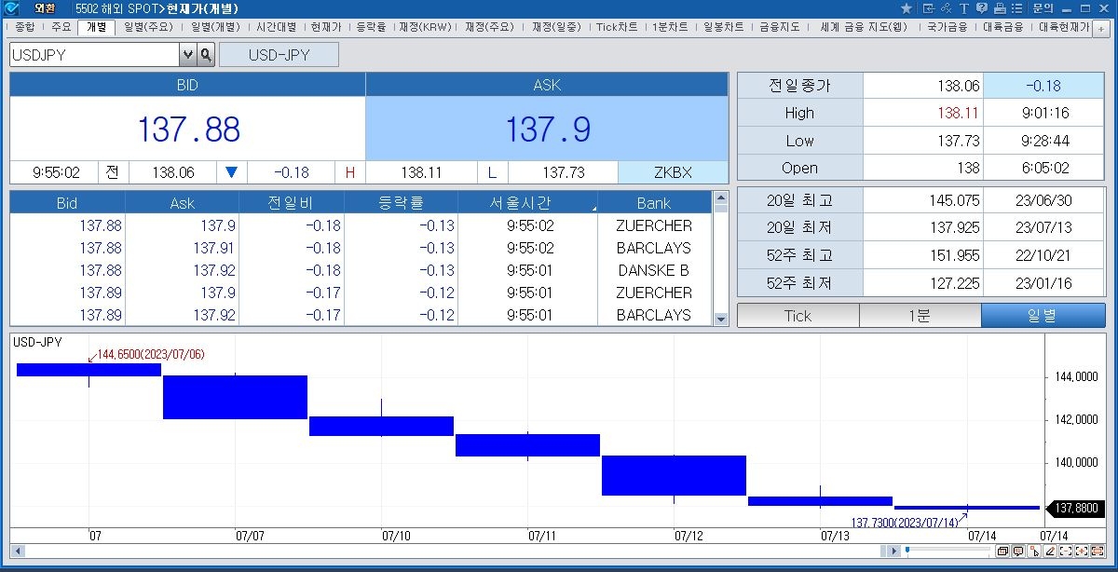Click the chart scroll left arrow
This screenshot has height=572, width=1118.
pyautogui.click(x=17, y=552)
